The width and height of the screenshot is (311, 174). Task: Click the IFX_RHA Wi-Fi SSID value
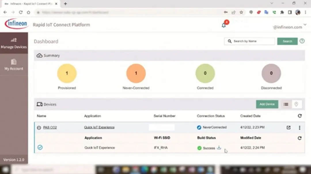coord(161,147)
